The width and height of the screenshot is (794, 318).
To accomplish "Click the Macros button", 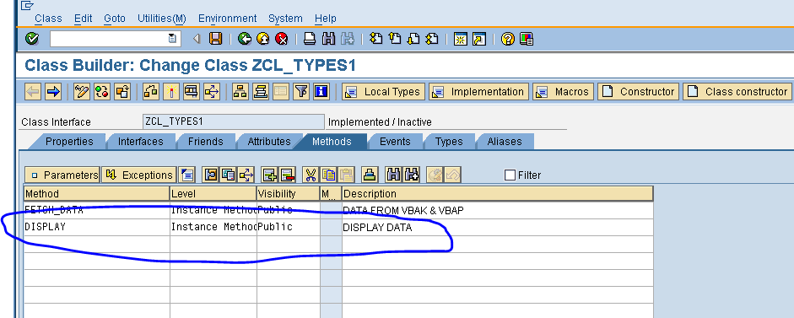I will tap(563, 92).
